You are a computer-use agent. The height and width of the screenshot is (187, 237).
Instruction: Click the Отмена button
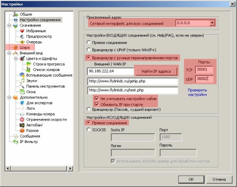point(219,179)
